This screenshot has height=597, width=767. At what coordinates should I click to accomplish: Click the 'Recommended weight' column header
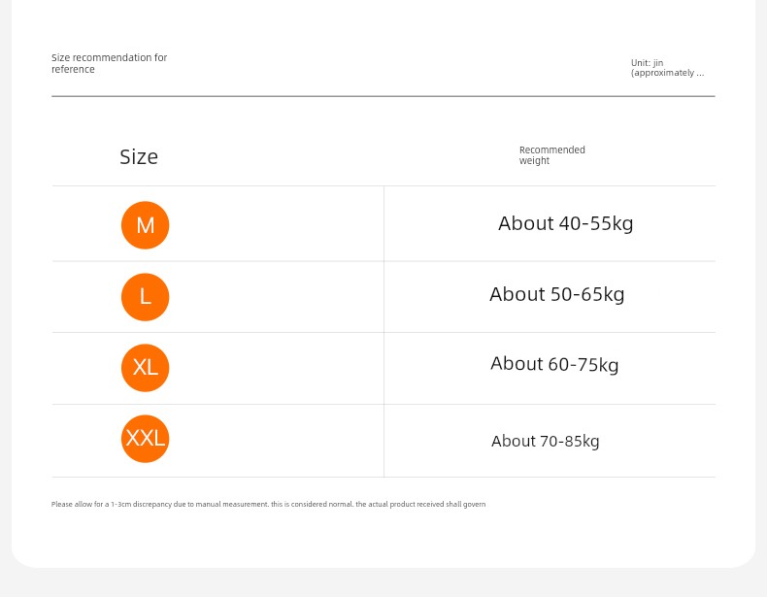click(x=551, y=155)
